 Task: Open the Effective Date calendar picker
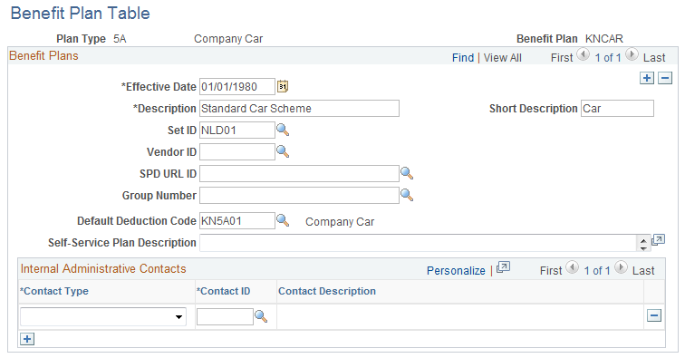[x=283, y=86]
